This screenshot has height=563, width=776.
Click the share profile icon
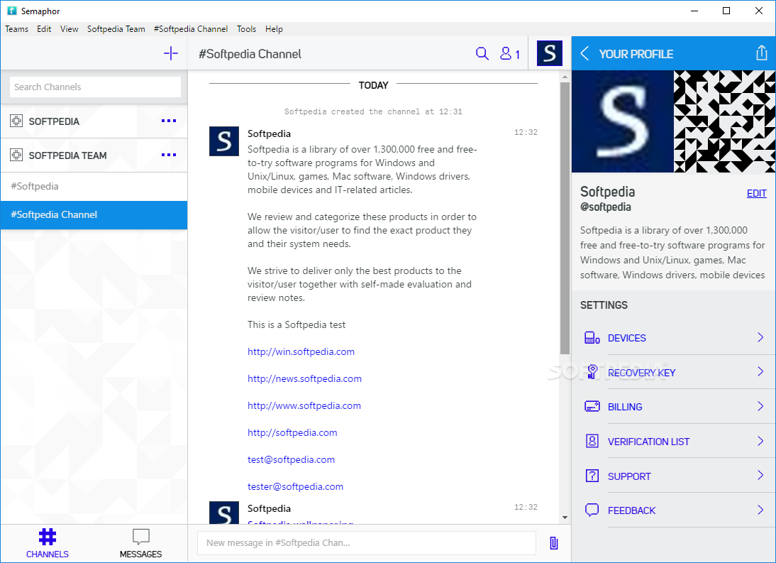(x=761, y=53)
